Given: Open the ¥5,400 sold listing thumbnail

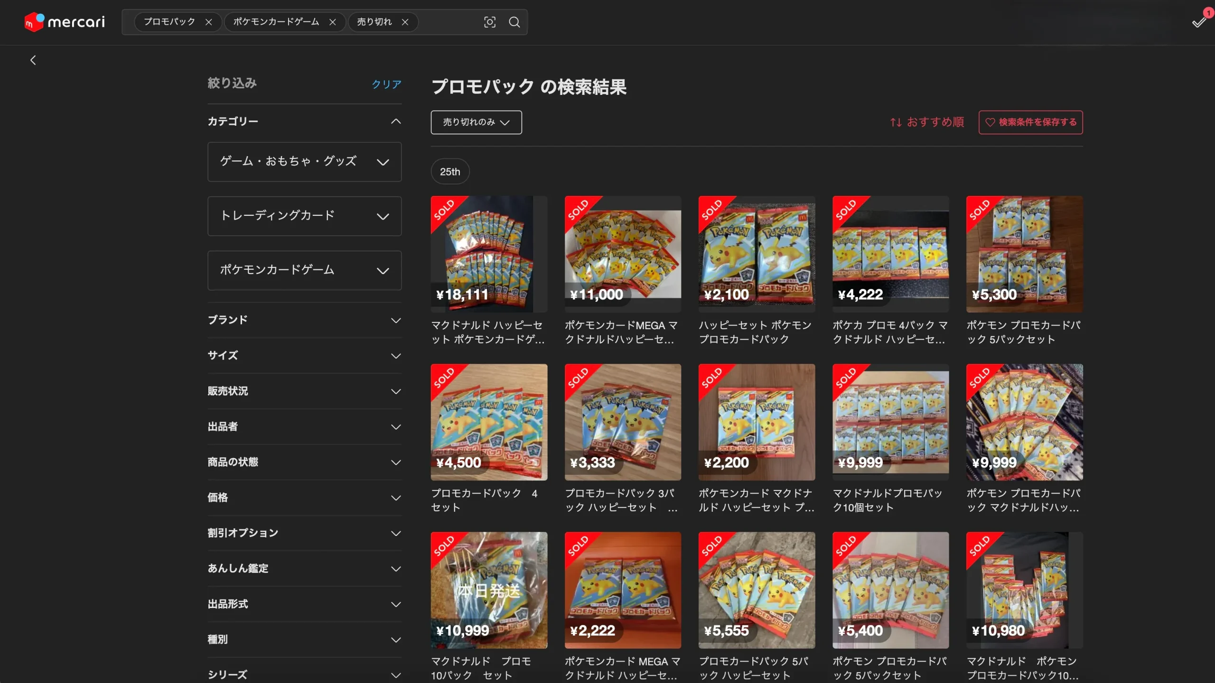Looking at the screenshot, I should 890,590.
